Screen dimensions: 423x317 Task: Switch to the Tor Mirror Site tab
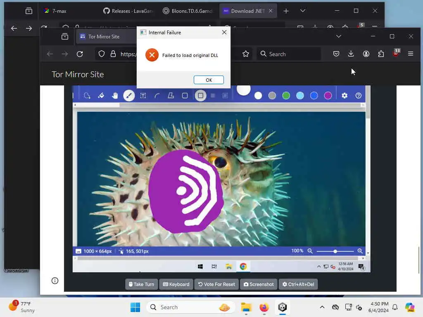106,37
